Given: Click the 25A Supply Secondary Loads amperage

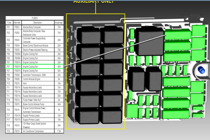Looking at the screenshot, I should point(59,96).
